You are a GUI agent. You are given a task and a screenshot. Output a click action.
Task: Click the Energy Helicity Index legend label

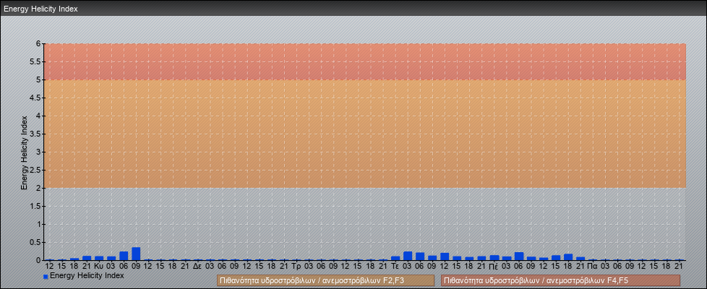click(87, 276)
